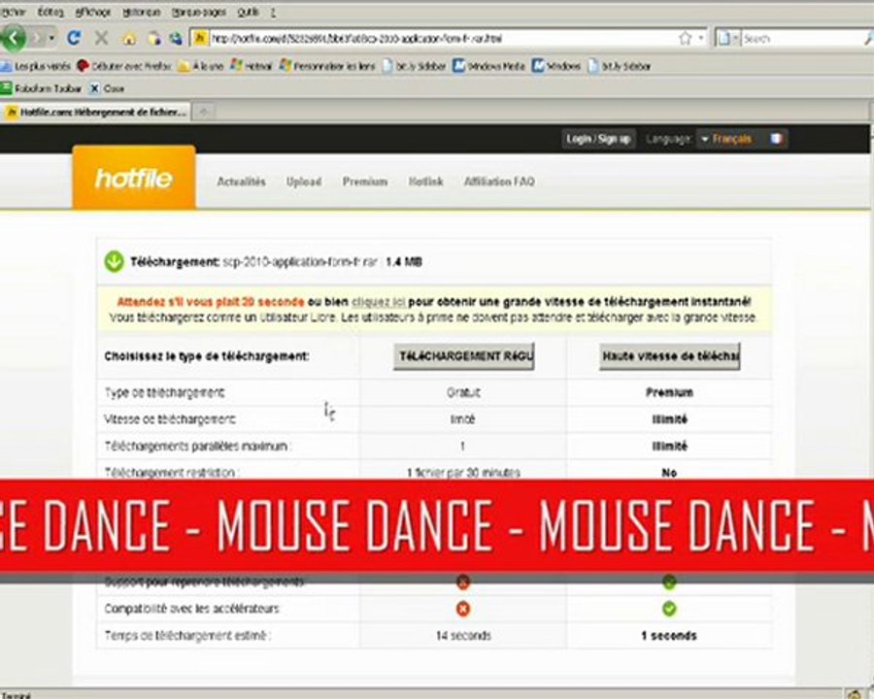Screen dimensions: 874x699
Task: Open the Outils menu
Action: click(248, 12)
